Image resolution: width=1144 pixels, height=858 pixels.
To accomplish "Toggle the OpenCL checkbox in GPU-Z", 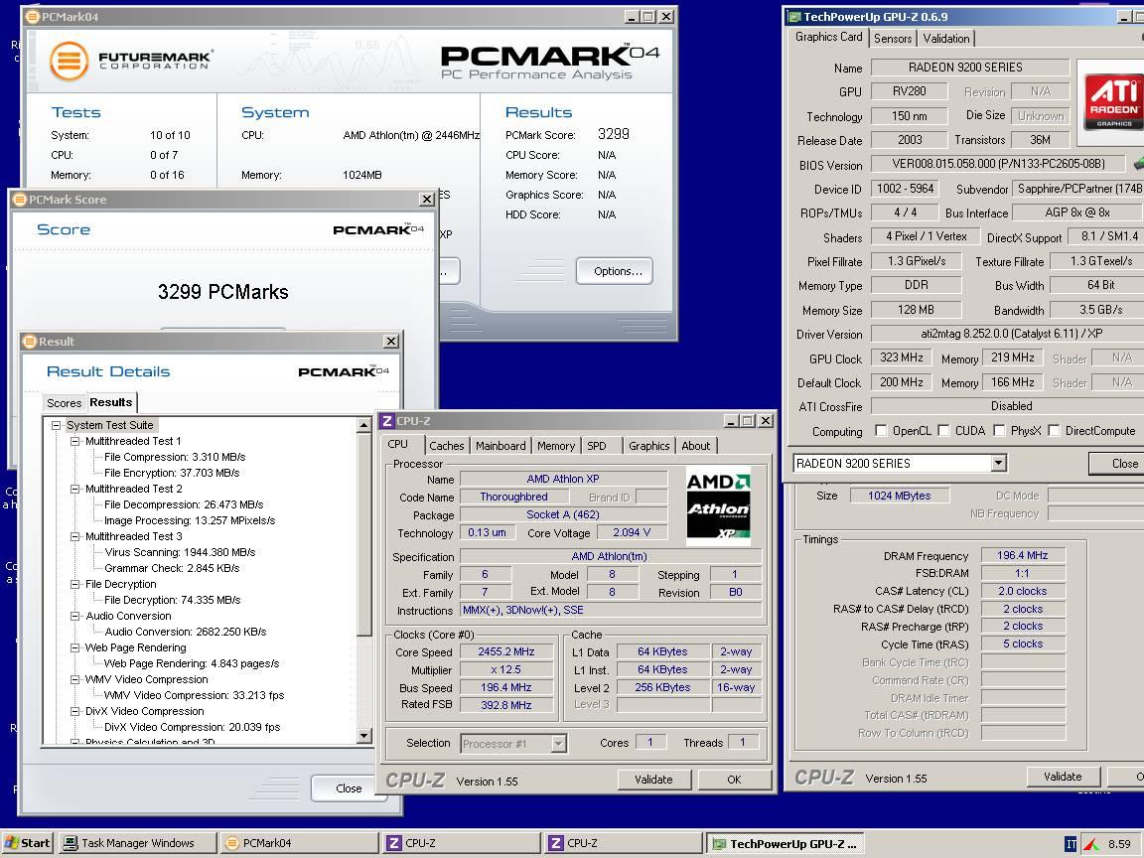I will pyautogui.click(x=881, y=430).
